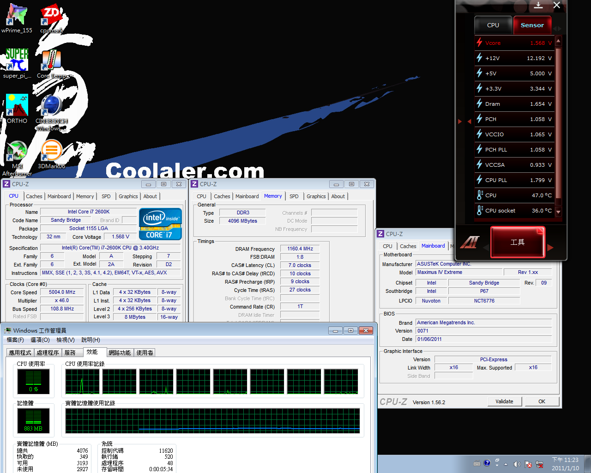Viewport: 591px width, 473px height.
Task: Launch the CINEBENCH Windows shortcut
Action: pyautogui.click(x=51, y=112)
